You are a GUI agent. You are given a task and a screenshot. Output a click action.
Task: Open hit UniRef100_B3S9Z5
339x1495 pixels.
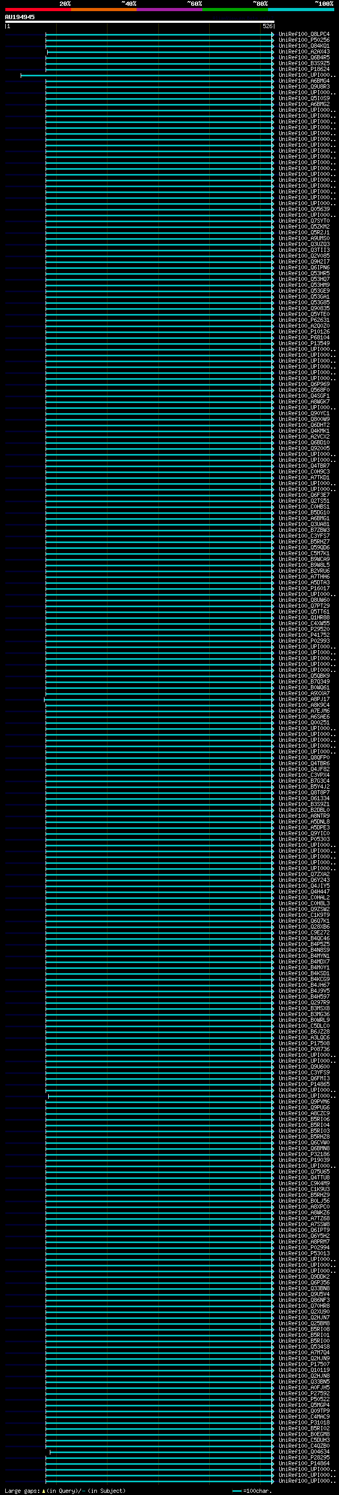coord(304,63)
